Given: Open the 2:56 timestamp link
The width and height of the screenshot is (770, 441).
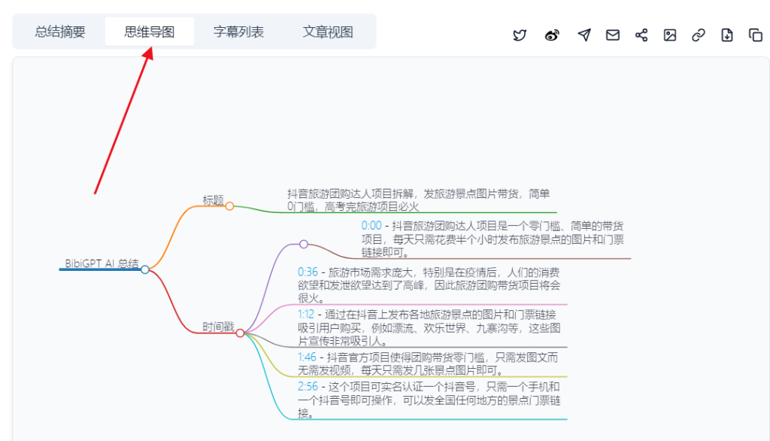Looking at the screenshot, I should coord(308,385).
